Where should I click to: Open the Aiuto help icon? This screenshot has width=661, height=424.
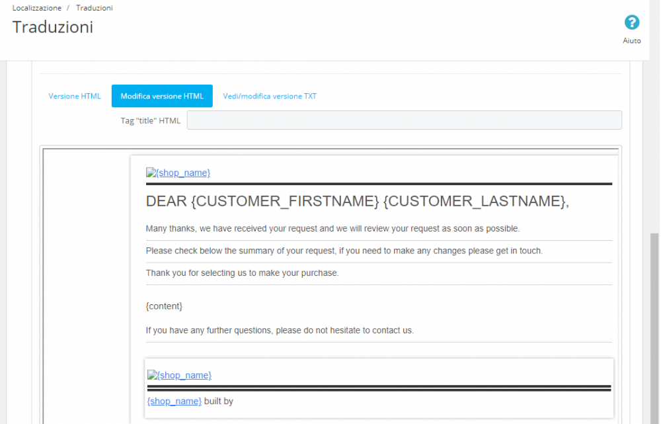632,22
